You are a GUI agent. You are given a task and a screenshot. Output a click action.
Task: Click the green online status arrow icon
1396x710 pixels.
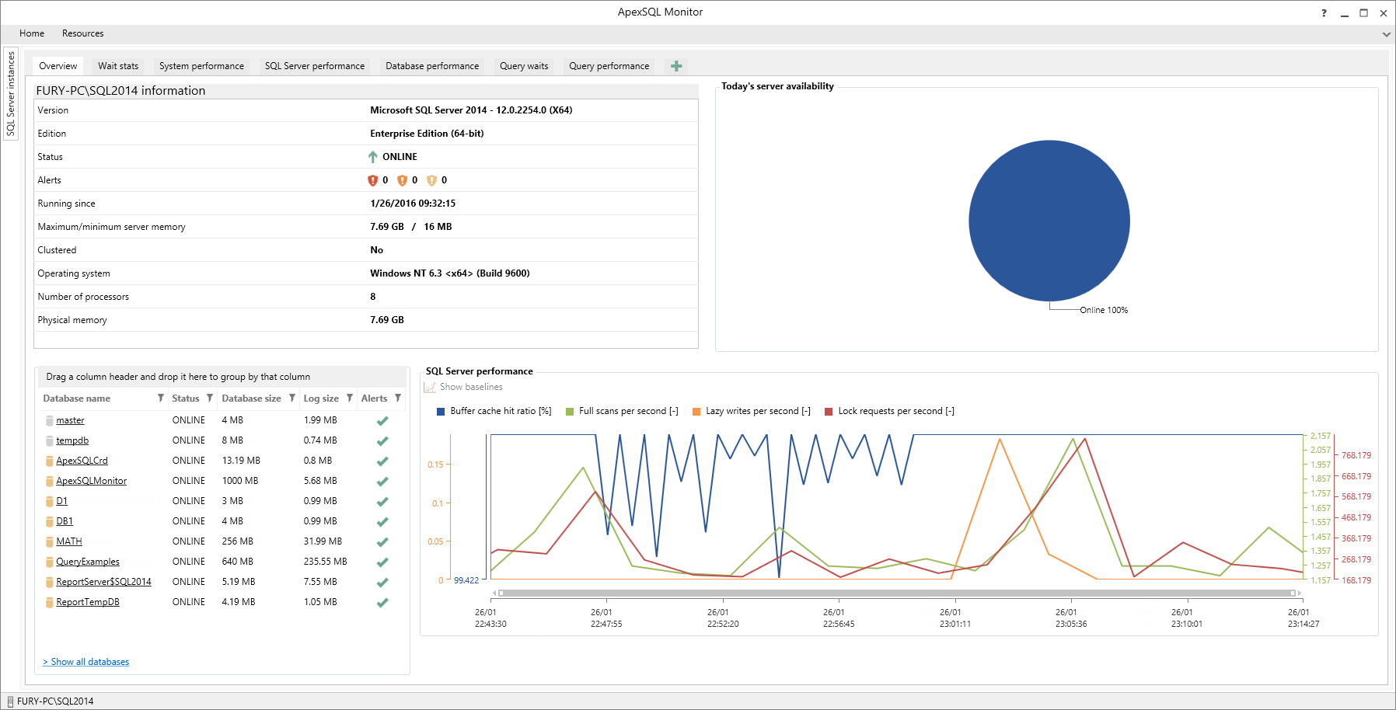[x=373, y=157]
